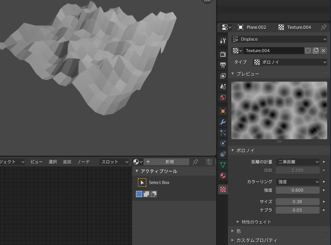Image resolution: width=331 pixels, height=245 pixels.
Task: Animate カラーリング with its keyframe dot
Action: coord(324,182)
